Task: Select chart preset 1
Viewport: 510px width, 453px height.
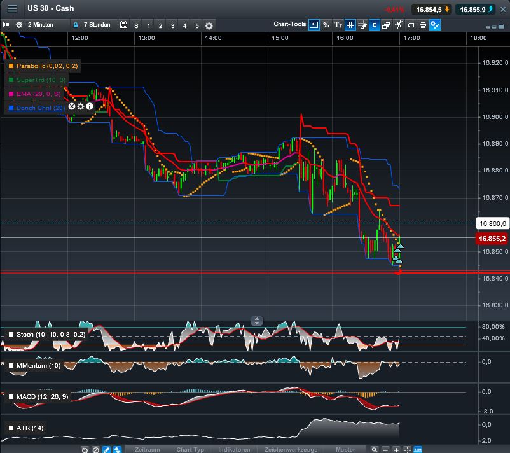Action: coord(149,25)
